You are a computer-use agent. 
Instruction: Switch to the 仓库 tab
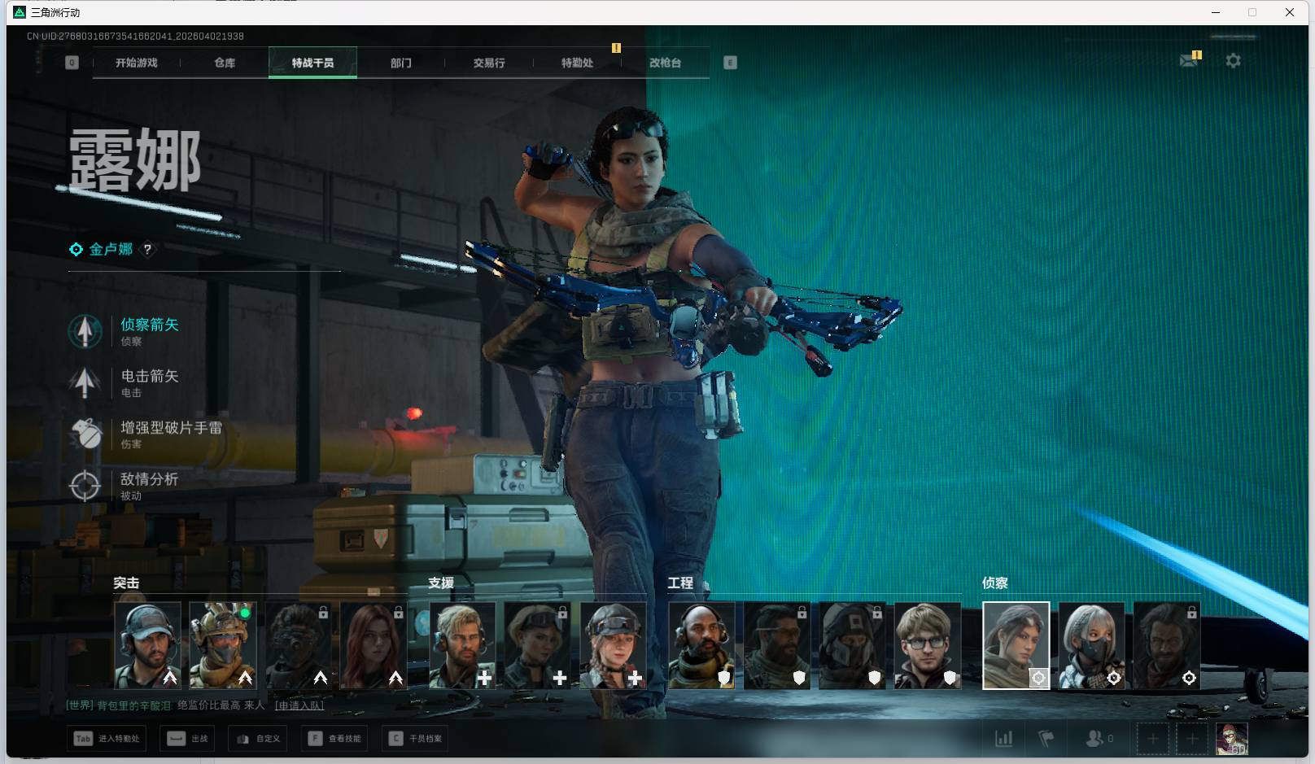tap(225, 63)
